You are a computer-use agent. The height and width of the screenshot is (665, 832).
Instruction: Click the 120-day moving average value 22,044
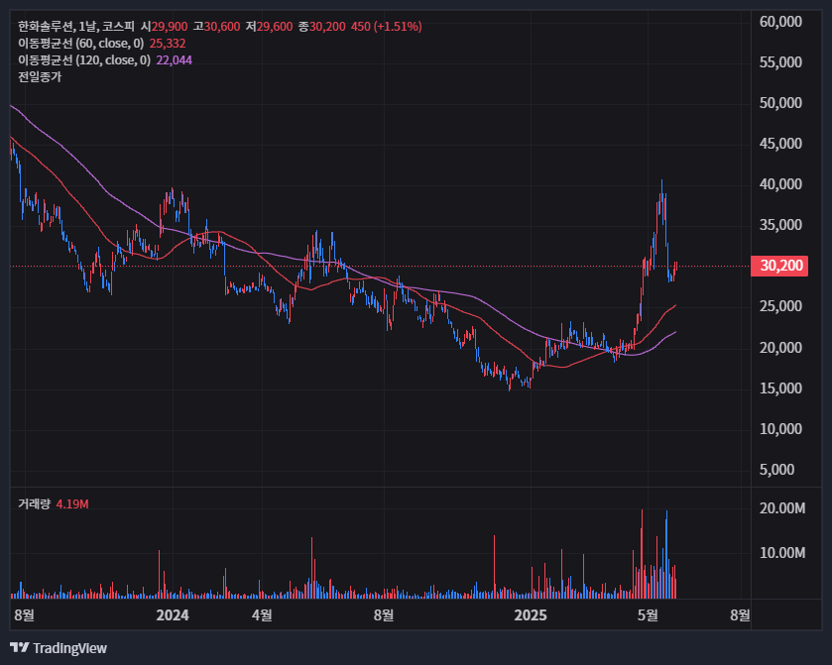pos(175,60)
